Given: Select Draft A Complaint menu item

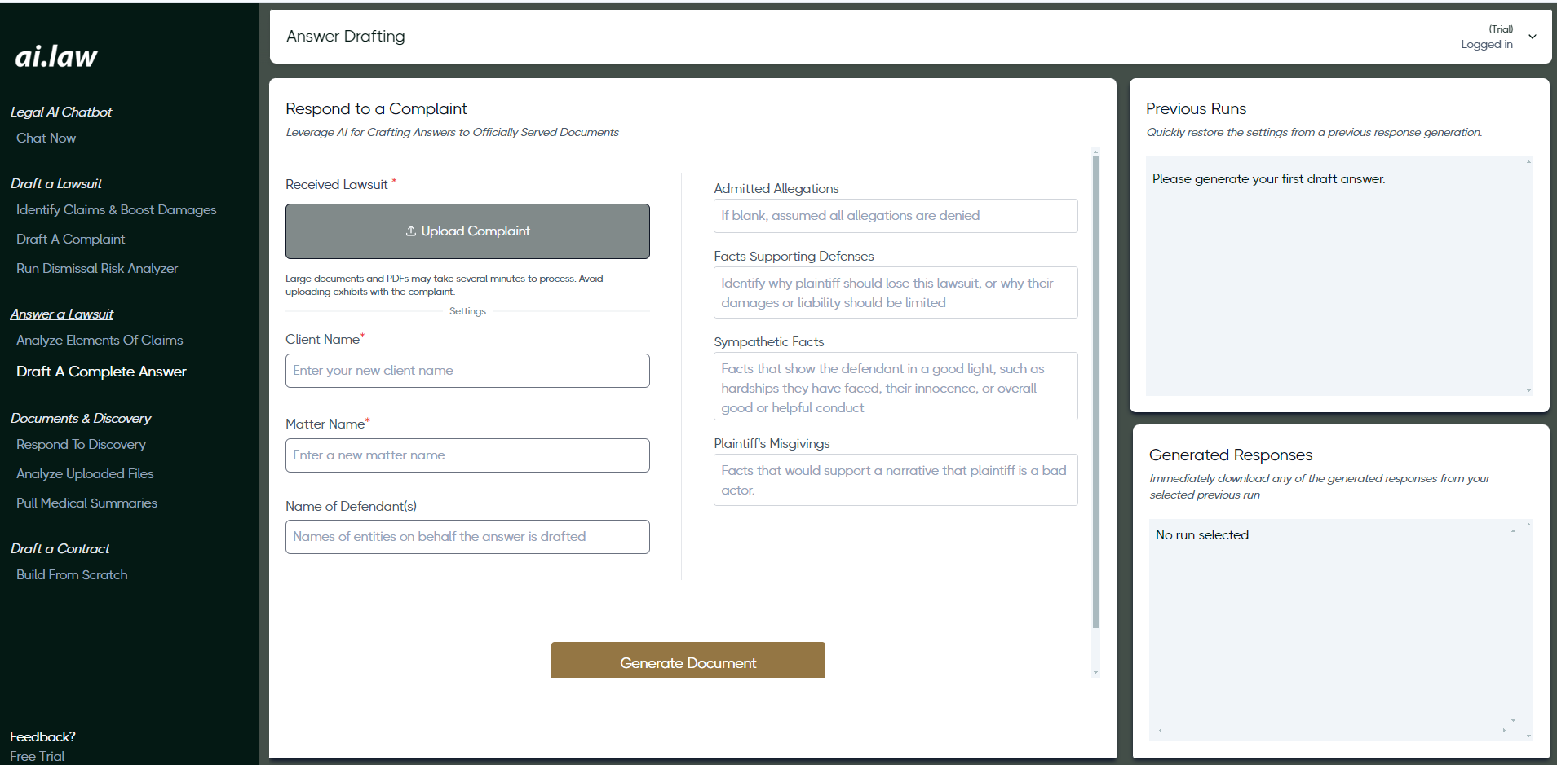Looking at the screenshot, I should (x=70, y=240).
